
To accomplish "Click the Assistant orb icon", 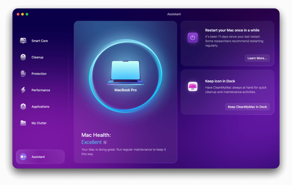I will pos(23,157).
